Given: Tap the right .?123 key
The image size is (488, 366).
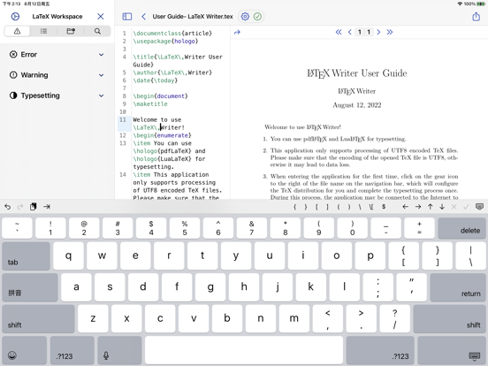Looking at the screenshot, I should pyautogui.click(x=380, y=350).
